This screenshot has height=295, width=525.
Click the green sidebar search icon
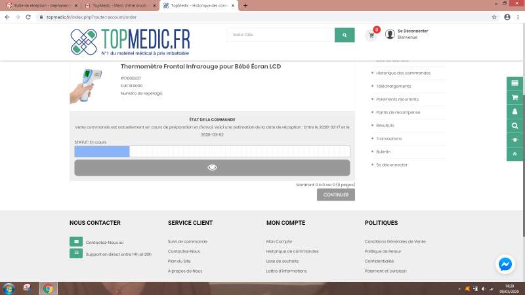tap(514, 126)
